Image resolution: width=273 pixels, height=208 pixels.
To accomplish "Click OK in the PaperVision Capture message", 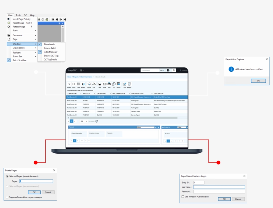I will coord(258,81).
